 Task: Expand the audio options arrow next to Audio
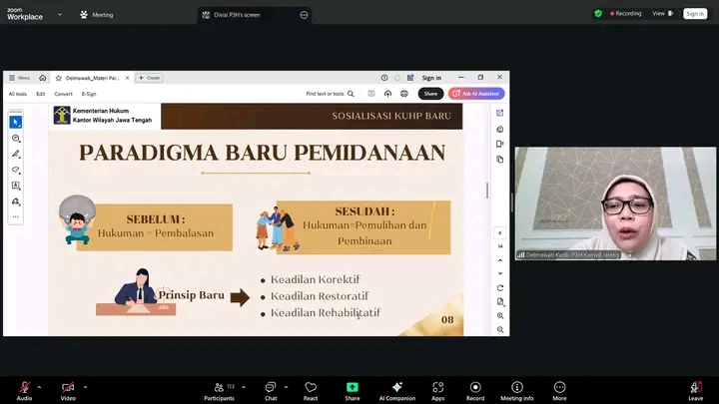(40, 386)
